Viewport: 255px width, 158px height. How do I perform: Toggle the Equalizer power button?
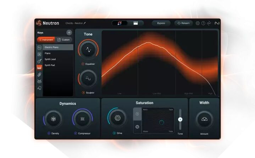tap(83, 64)
